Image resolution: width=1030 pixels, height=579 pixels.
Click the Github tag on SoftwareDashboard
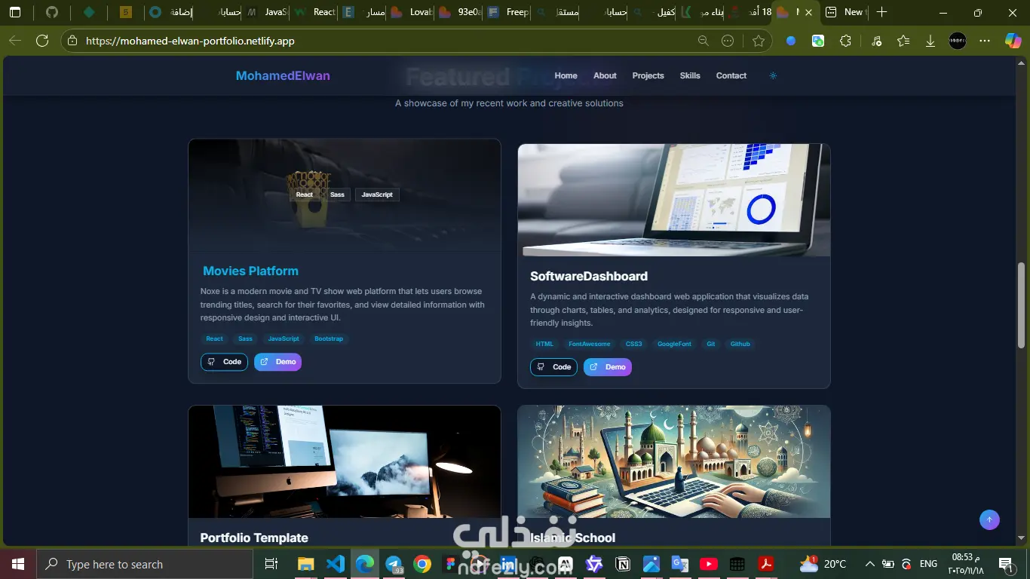click(740, 344)
